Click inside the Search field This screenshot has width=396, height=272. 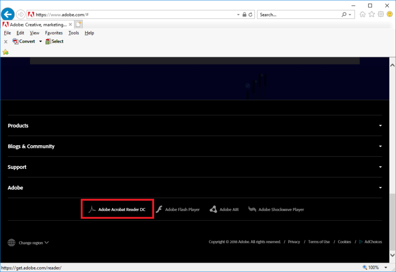(x=295, y=14)
